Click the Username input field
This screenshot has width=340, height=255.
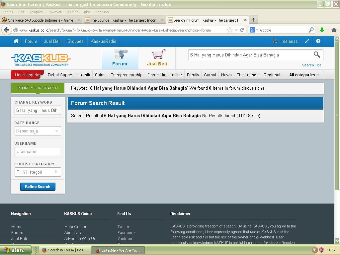(38, 151)
